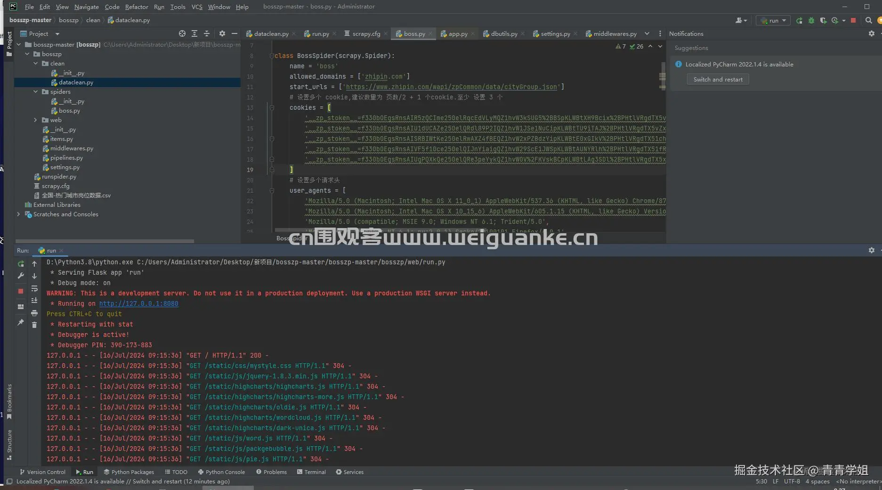Click the Project panel horizontal scrollbar

tap(105, 241)
